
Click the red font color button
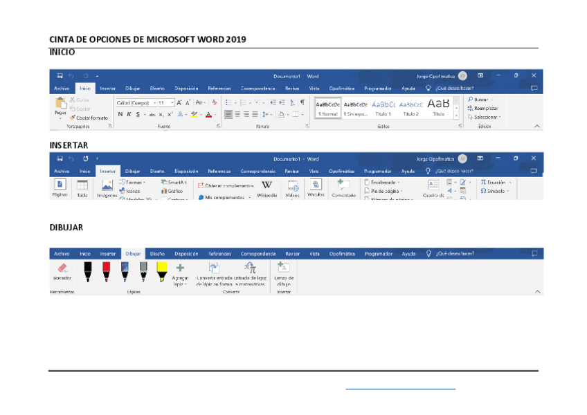(209, 114)
